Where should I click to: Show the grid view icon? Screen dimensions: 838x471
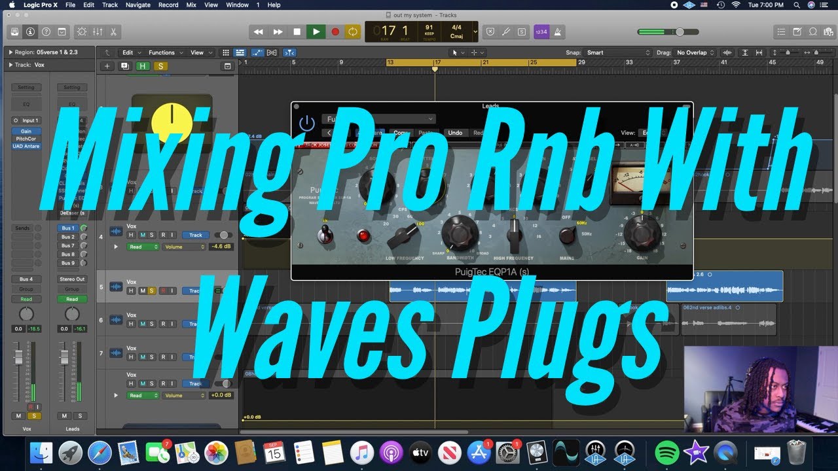click(x=226, y=52)
